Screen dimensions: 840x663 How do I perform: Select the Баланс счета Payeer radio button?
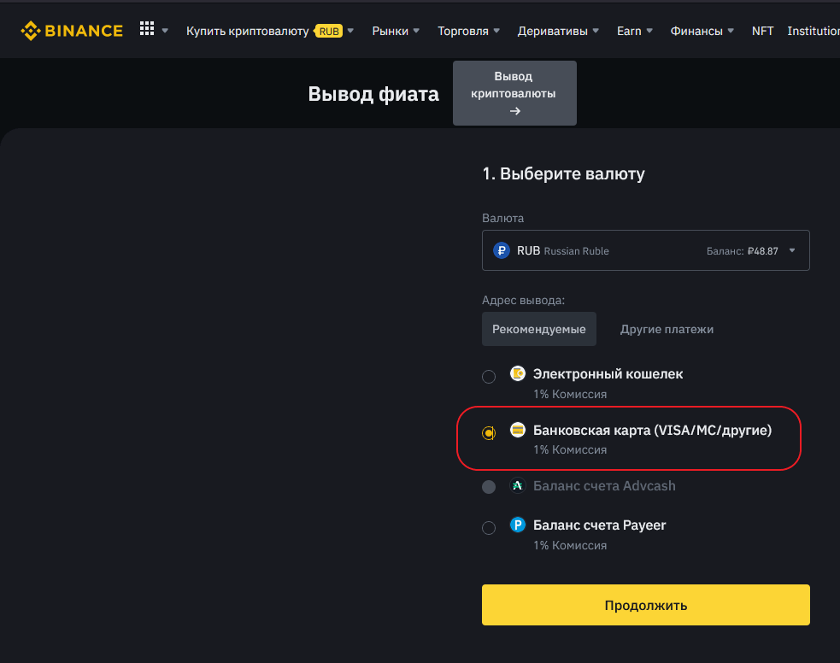[489, 527]
